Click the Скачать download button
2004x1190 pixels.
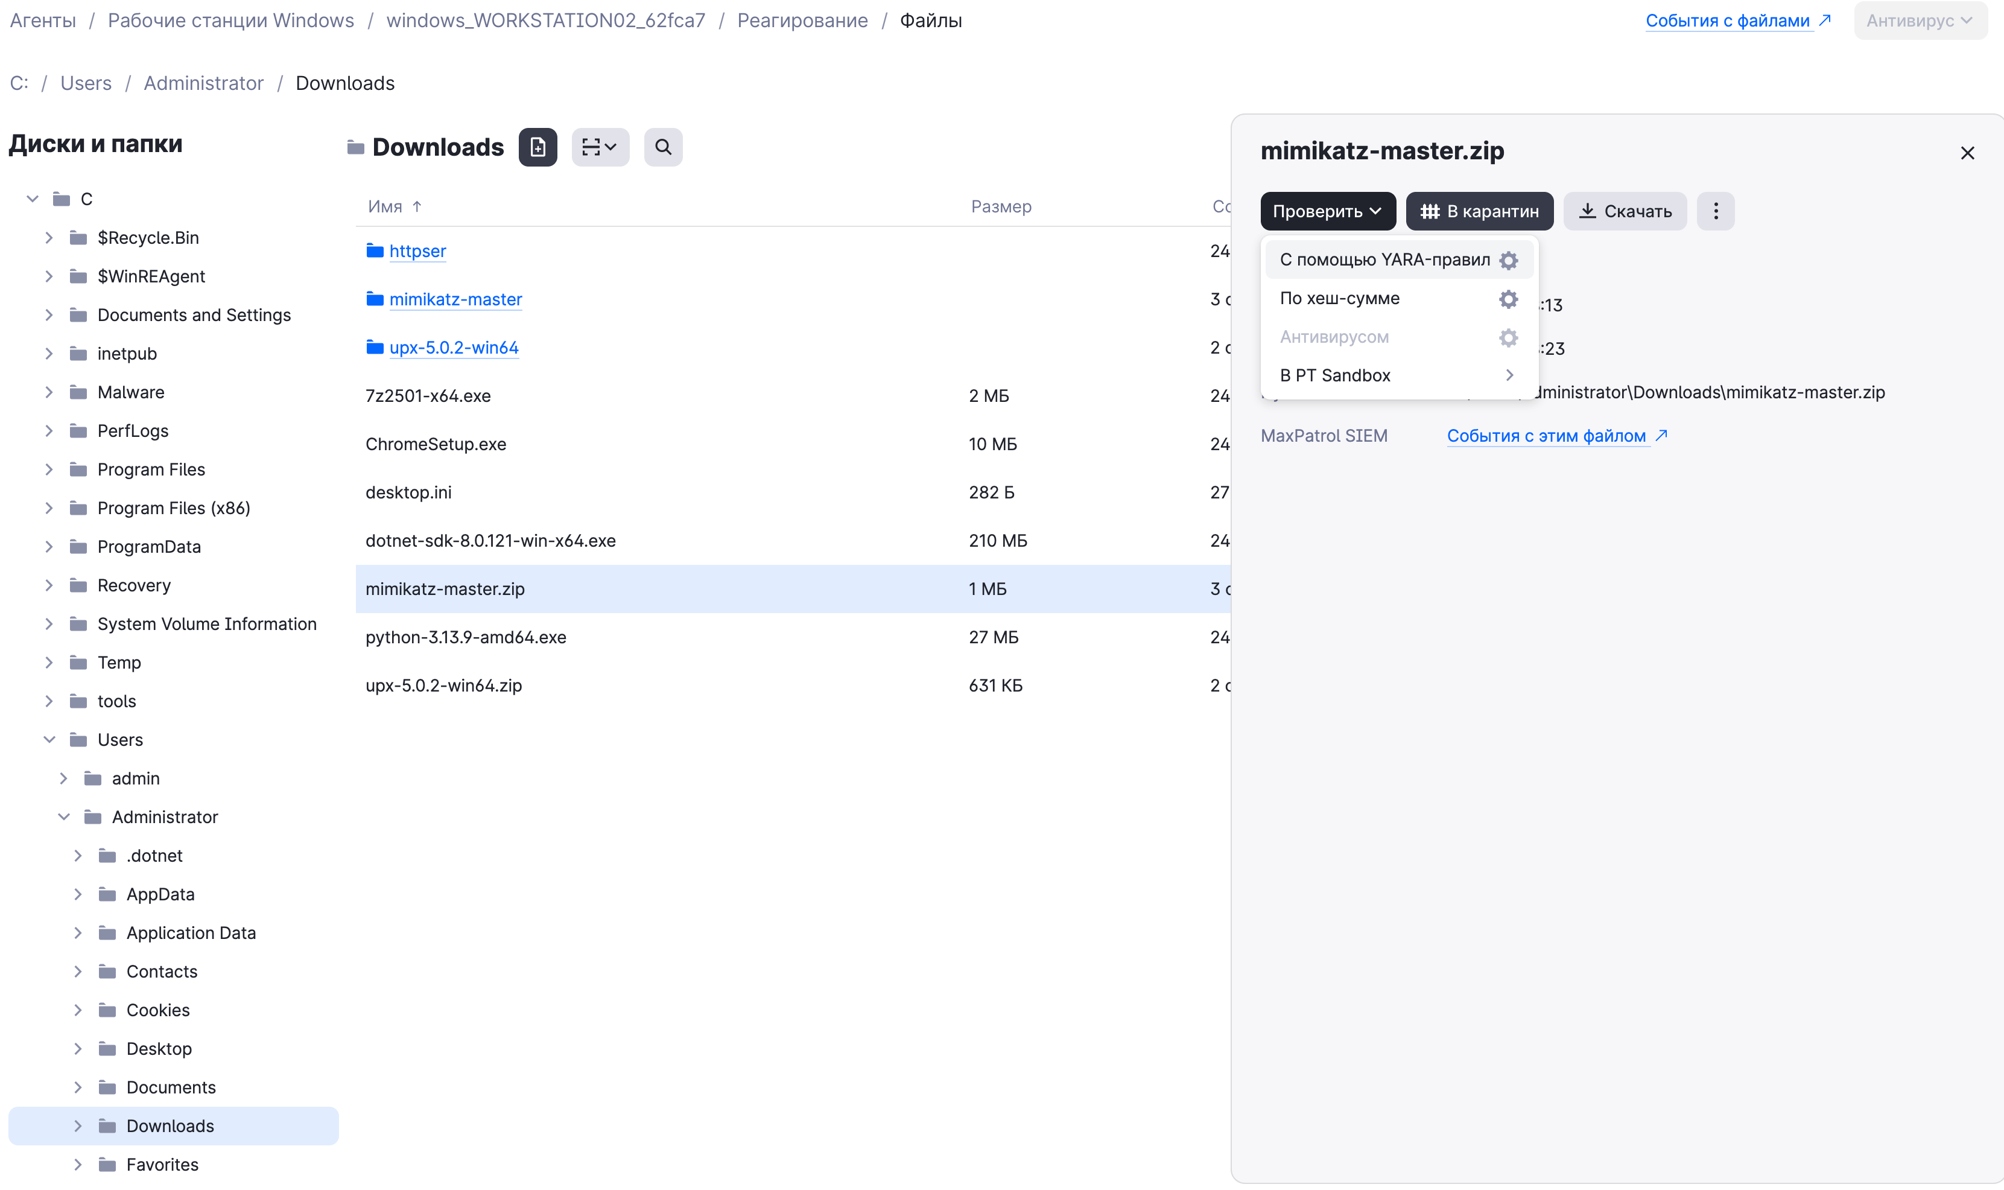[x=1625, y=212]
